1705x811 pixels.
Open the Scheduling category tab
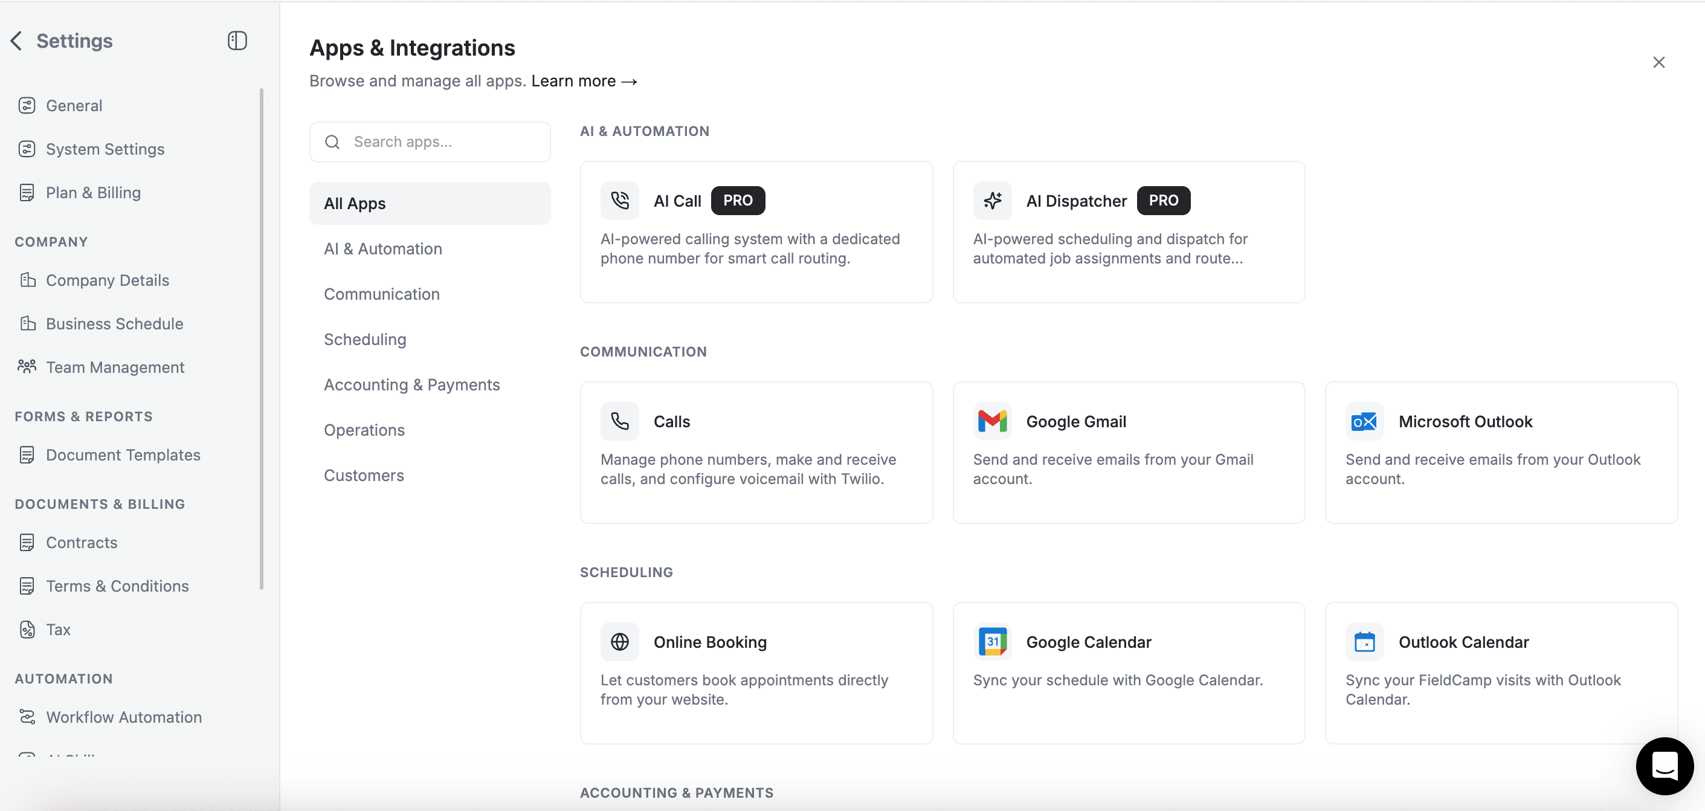(366, 339)
